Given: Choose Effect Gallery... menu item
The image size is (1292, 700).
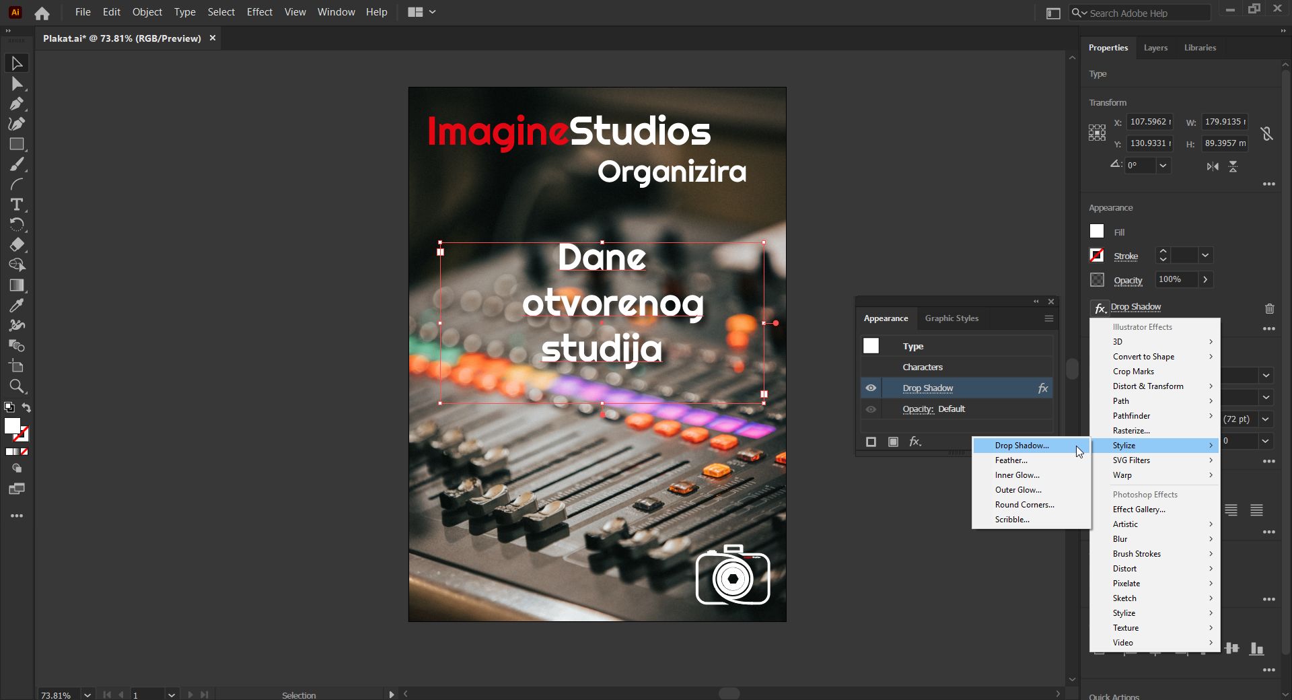Looking at the screenshot, I should pos(1155,510).
